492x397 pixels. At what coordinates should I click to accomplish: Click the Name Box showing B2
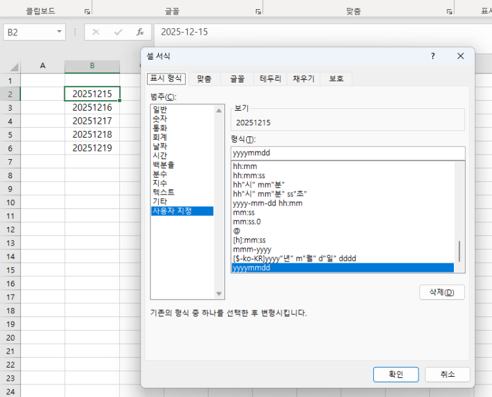35,32
